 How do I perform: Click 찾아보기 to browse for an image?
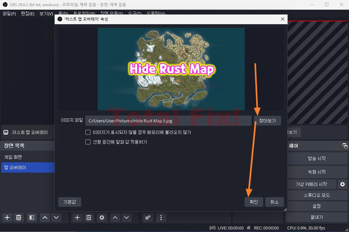pyautogui.click(x=267, y=121)
